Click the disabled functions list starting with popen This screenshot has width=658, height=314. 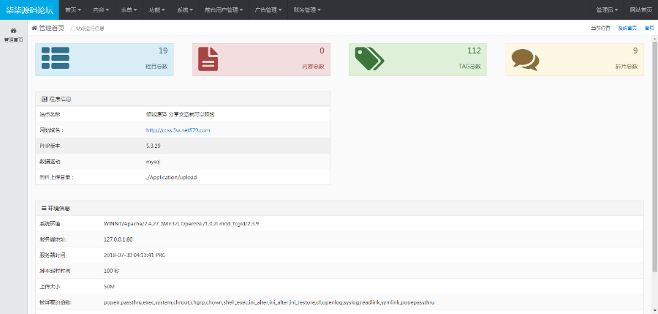coord(269,302)
